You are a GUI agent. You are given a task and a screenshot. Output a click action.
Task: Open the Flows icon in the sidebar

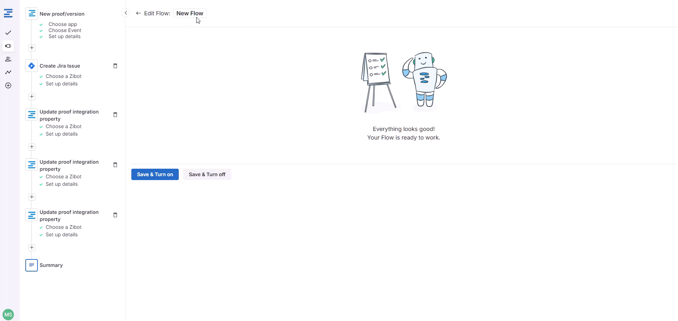tap(8, 46)
